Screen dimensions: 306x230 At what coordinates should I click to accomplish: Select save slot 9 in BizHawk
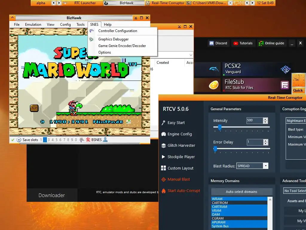(72, 140)
